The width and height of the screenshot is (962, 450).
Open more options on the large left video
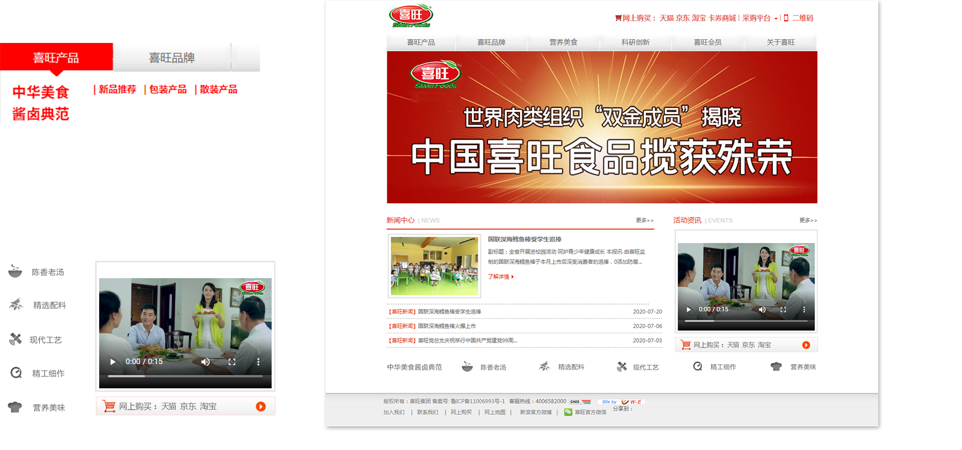point(258,362)
